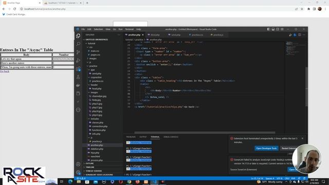The height and width of the screenshot is (185, 329).
Task: Click the Restart Extension Host notification button
Action: coord(289,149)
